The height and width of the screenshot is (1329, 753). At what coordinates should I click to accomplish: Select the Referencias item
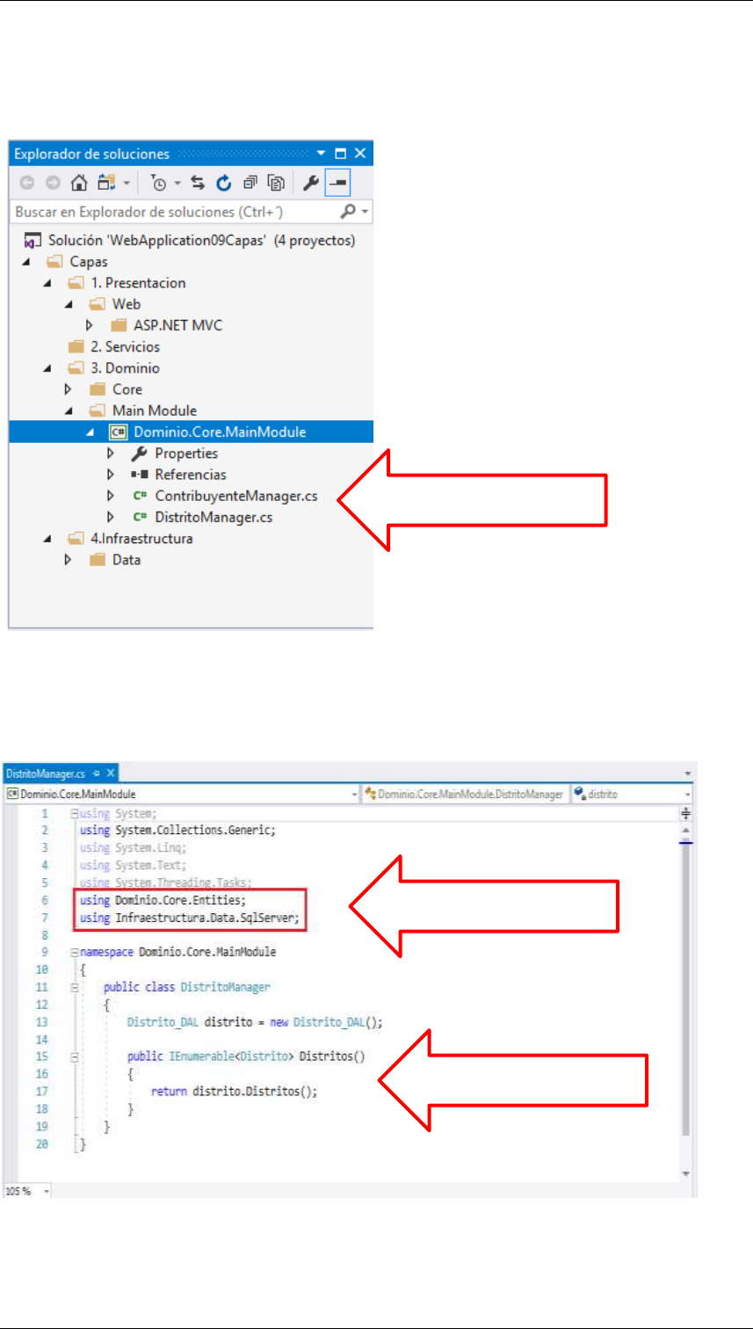191,475
